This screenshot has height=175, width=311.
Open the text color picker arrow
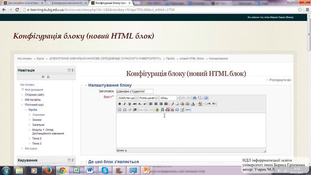tap(197, 104)
